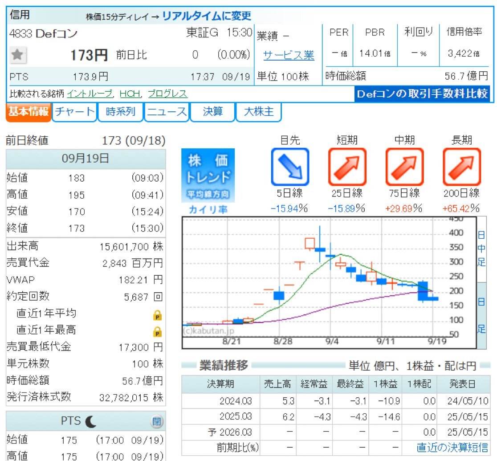Open the サービス業 sector link
This screenshot has height=461, width=497.
(289, 55)
